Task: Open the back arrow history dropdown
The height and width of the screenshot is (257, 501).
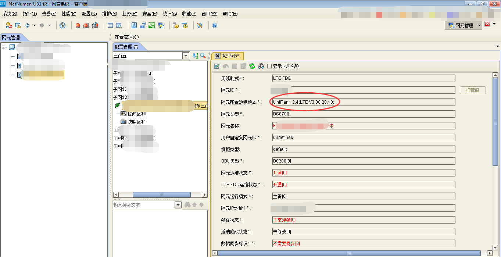Action: tap(35, 25)
